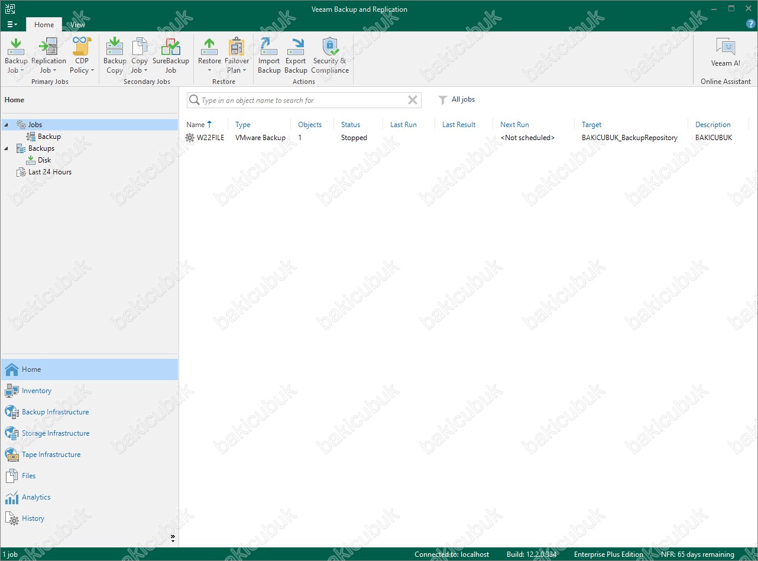Screen dimensions: 758x561
Task: Collapse the Backups tree node
Action: pyautogui.click(x=7, y=148)
